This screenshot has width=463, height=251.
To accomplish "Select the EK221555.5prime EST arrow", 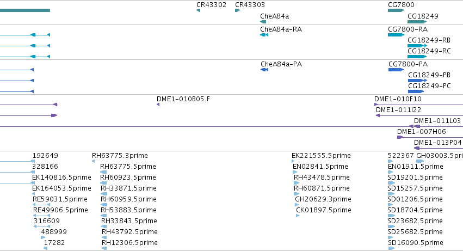I will coord(293,161).
